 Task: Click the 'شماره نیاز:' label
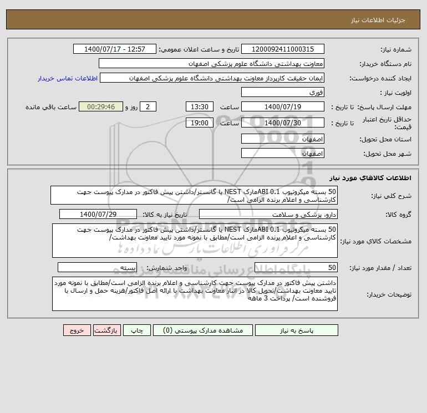tap(396, 49)
